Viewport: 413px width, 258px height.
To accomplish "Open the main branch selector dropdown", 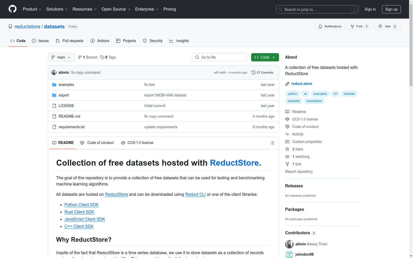I will point(61,57).
